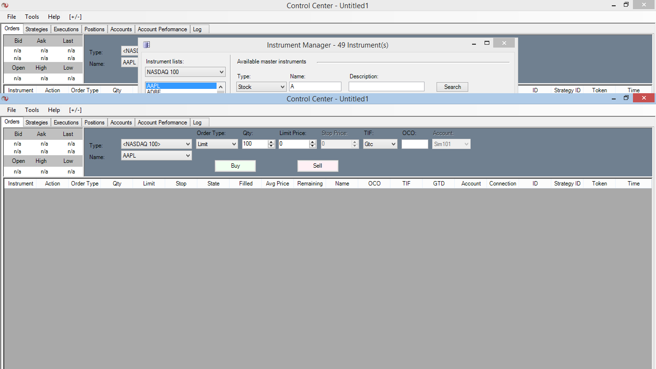Open the Account Performance tab in the front window
Screen dimensions: 656x369
tap(162, 123)
